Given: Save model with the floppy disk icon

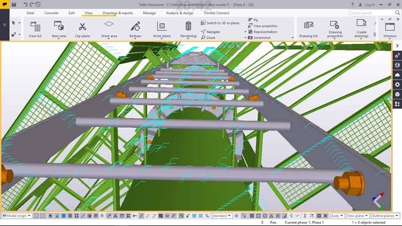Looking at the screenshot, I should pyautogui.click(x=14, y=4).
